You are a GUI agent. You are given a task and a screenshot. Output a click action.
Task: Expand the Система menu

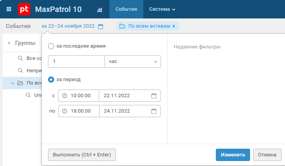[162, 9]
